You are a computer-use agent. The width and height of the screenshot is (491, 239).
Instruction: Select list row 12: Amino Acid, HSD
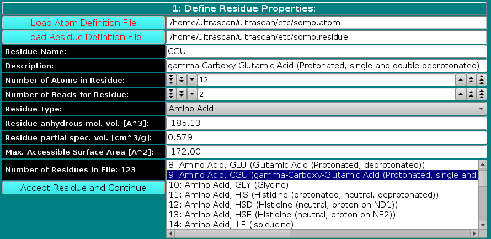click(x=323, y=205)
